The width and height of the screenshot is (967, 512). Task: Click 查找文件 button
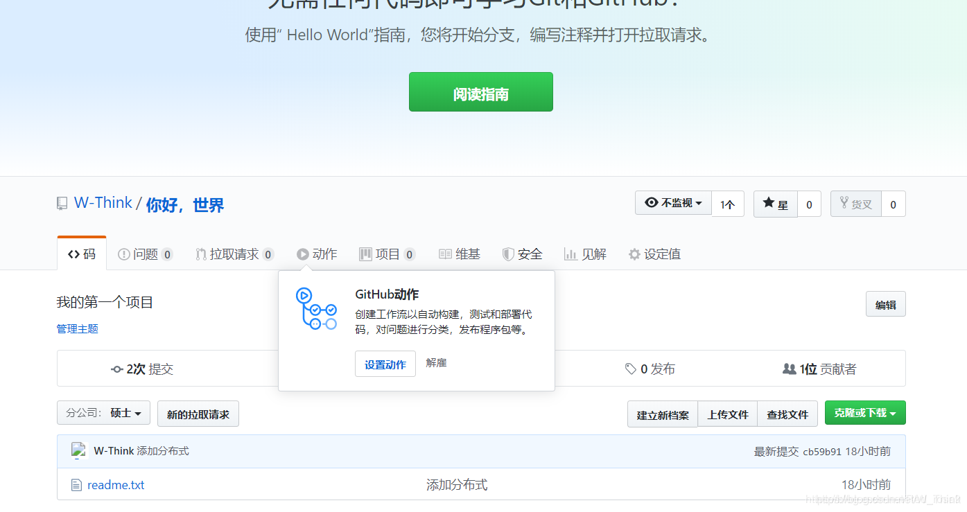click(787, 414)
